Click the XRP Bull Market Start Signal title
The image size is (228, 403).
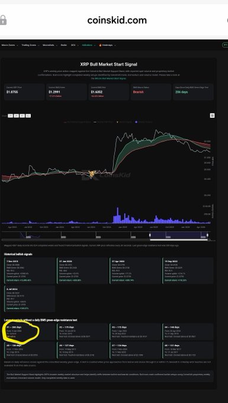[108, 64]
